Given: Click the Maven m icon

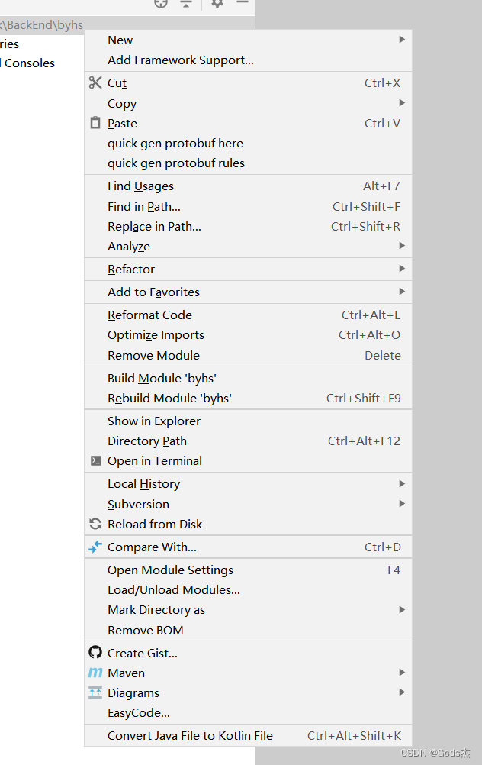Looking at the screenshot, I should [95, 673].
